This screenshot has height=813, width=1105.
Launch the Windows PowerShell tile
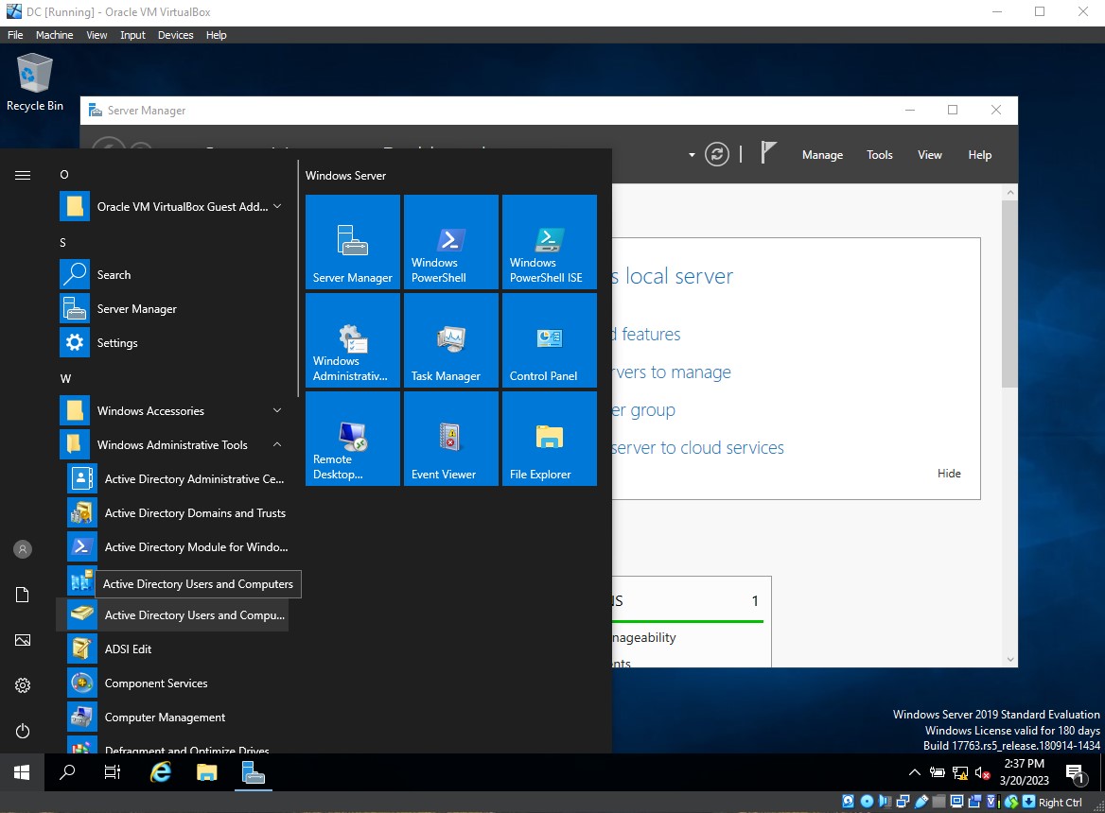pos(451,241)
